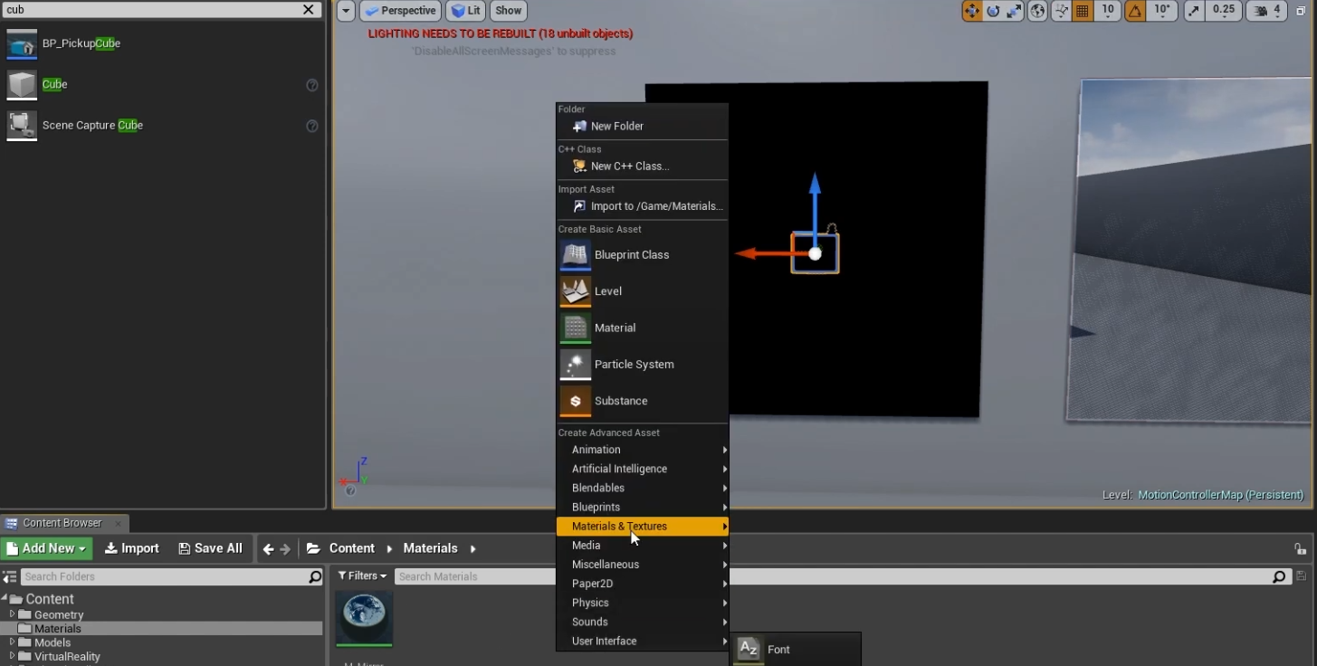Image resolution: width=1317 pixels, height=666 pixels.
Task: Open the surface snapping options icon
Action: 1062,11
